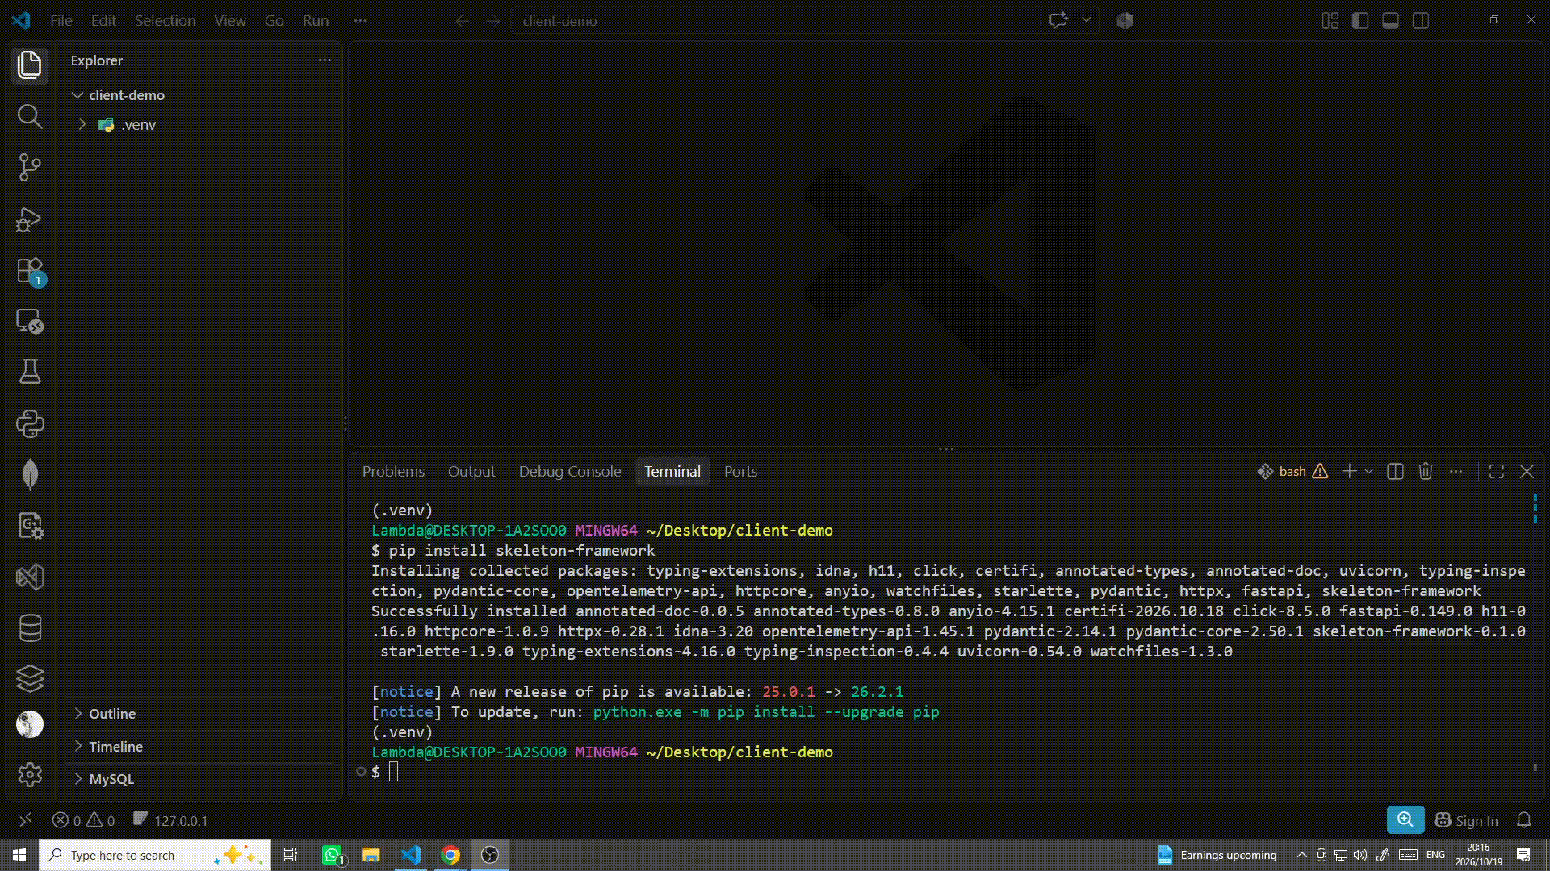Click the bash terminal label
Image resolution: width=1550 pixels, height=871 pixels.
click(1292, 472)
